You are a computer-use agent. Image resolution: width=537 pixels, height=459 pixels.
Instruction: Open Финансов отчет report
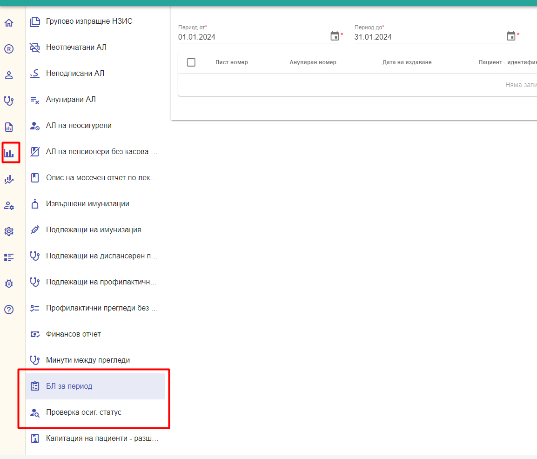[x=95, y=334]
